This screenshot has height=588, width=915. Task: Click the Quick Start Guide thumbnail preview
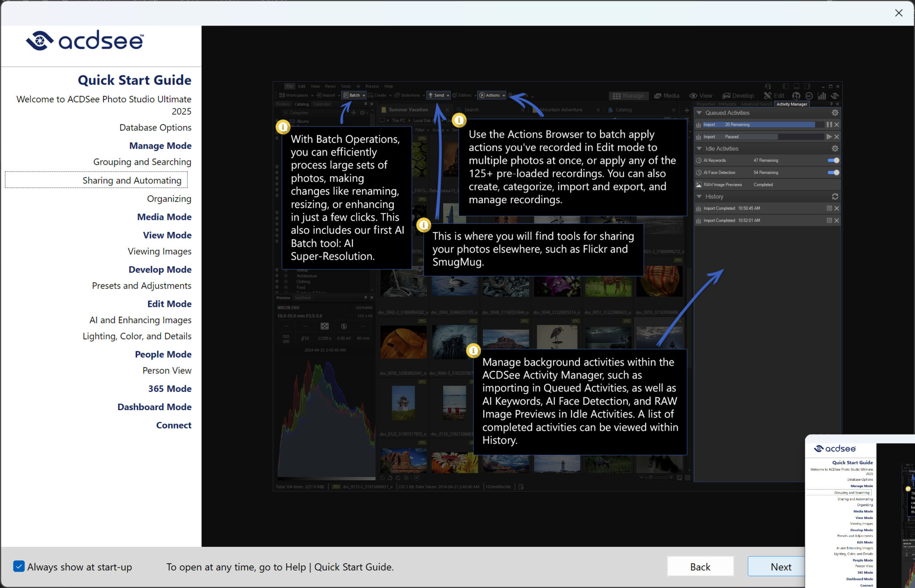(x=860, y=511)
